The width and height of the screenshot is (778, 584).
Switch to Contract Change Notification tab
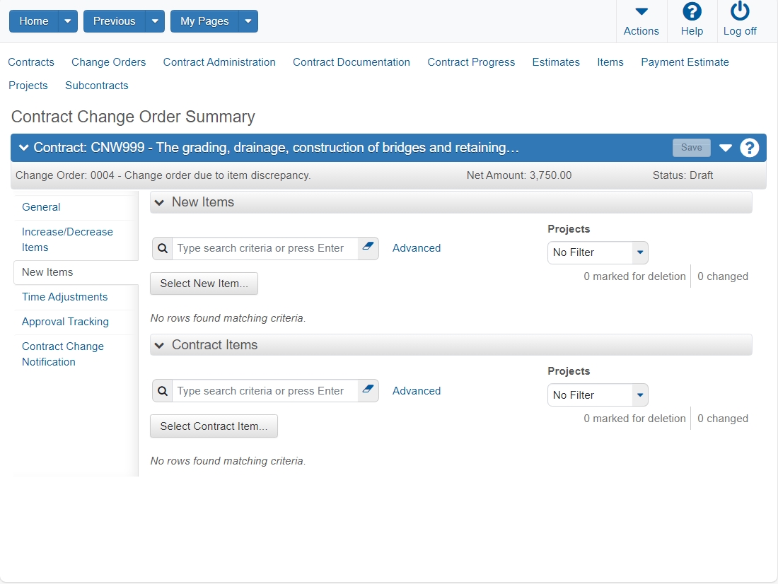coord(63,354)
